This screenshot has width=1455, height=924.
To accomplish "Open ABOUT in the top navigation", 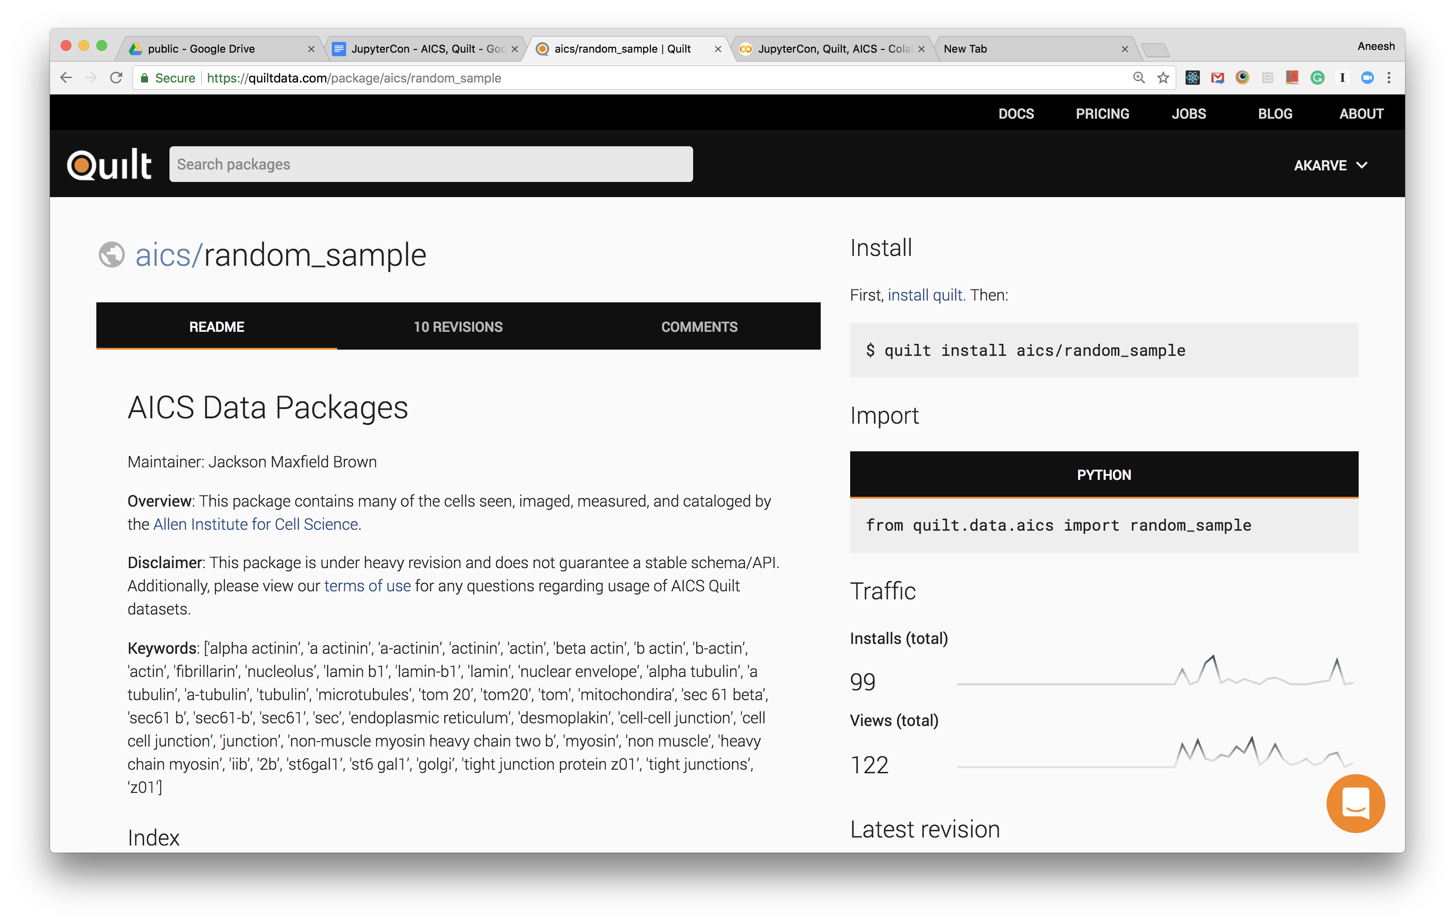I will point(1361,114).
